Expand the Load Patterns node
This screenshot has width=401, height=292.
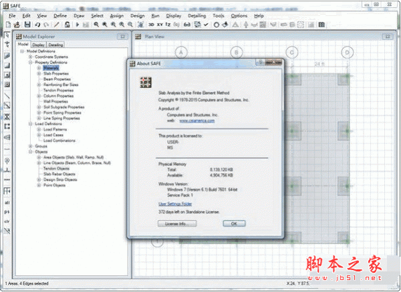click(x=39, y=129)
